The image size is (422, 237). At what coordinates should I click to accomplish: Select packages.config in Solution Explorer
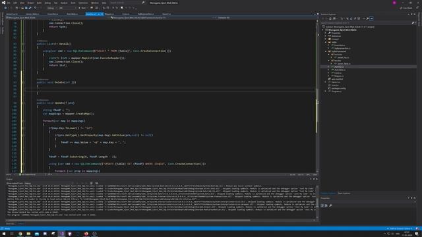(338, 88)
